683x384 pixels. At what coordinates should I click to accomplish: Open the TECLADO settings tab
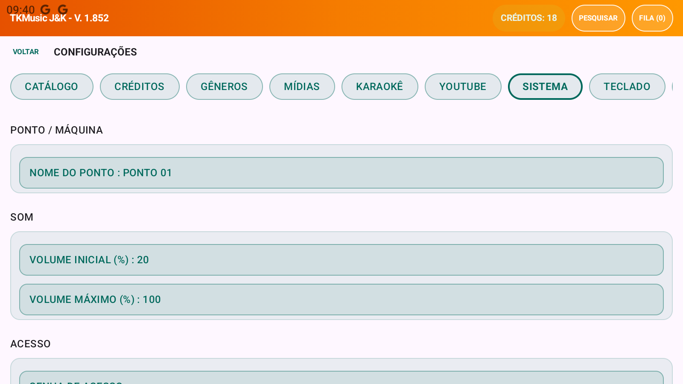(x=627, y=87)
